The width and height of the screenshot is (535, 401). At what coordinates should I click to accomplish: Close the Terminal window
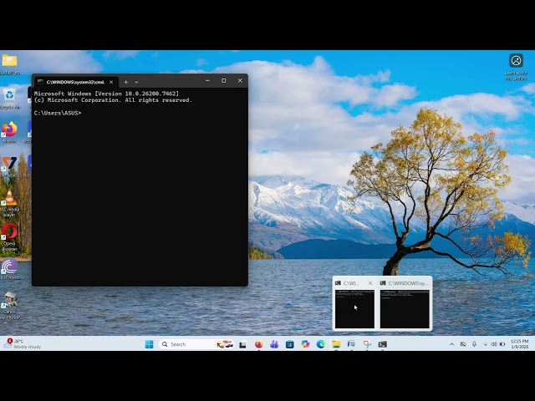[240, 81]
